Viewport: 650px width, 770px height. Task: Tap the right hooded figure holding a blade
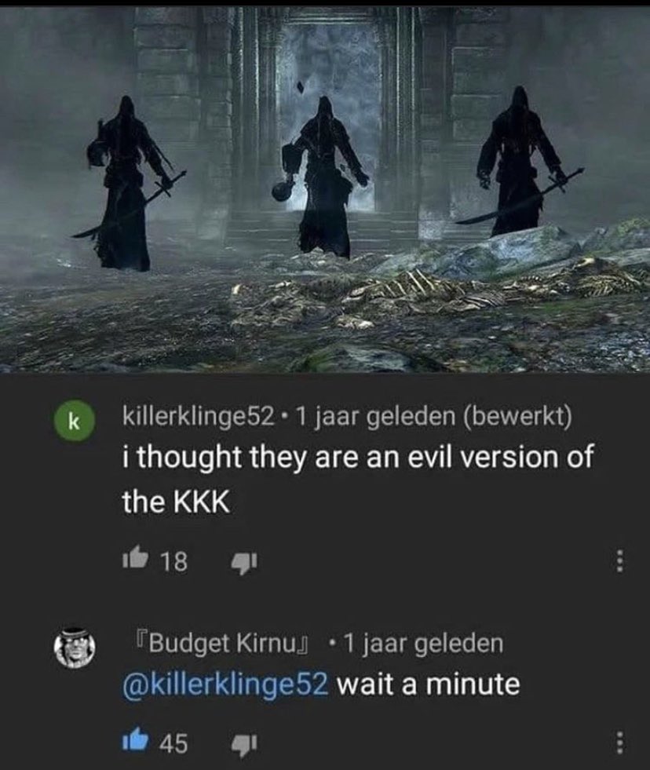pyautogui.click(x=522, y=160)
